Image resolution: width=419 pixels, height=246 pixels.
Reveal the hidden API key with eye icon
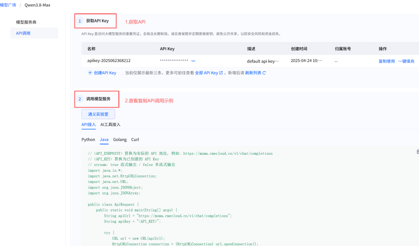tap(193, 61)
